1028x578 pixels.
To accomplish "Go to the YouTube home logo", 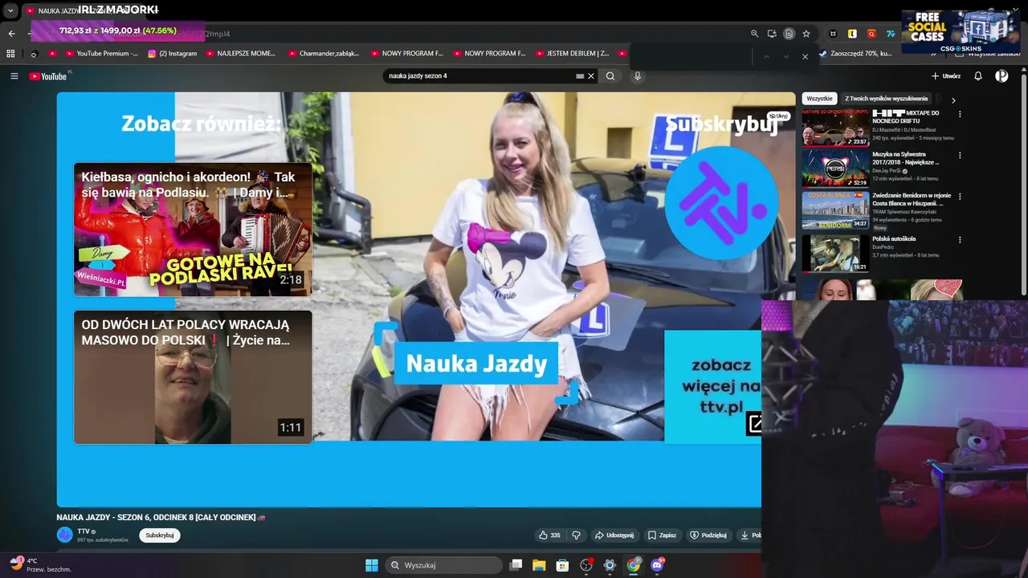I will coord(49,76).
